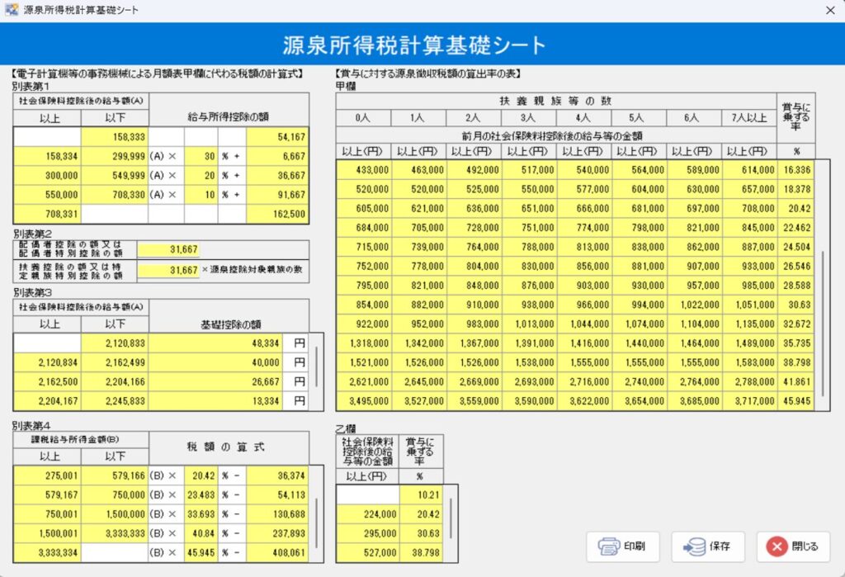Click the bonus rate table 甲欄 scrollbar
Screen dimensions: 845x577
822,322
